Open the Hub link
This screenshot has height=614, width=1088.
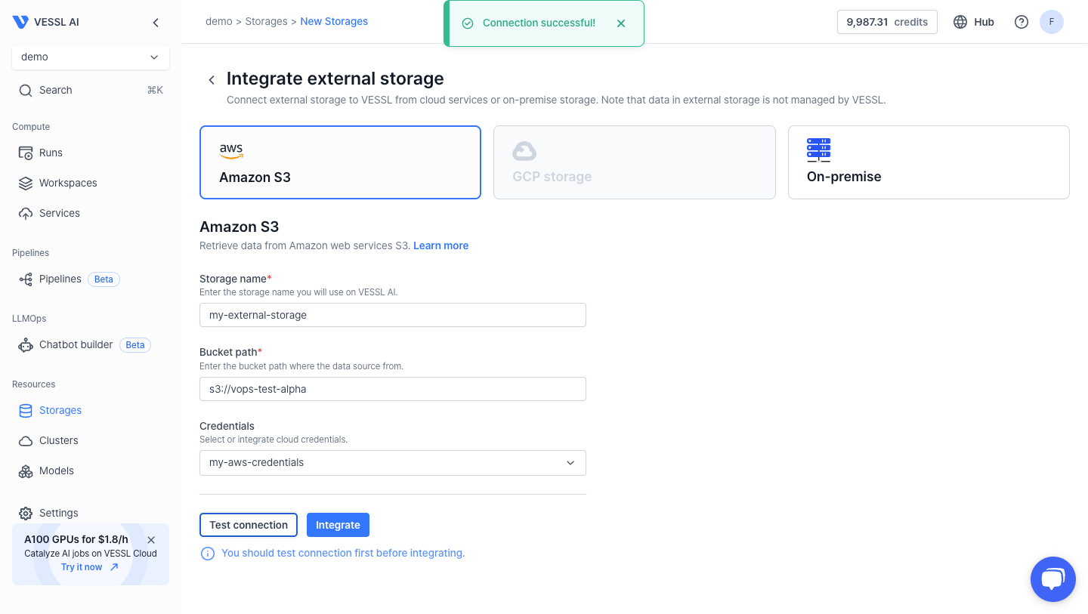point(974,22)
